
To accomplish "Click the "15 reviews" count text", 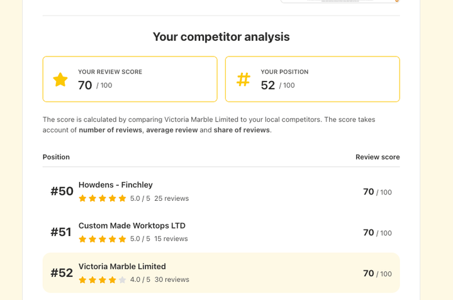I will coord(171,239).
